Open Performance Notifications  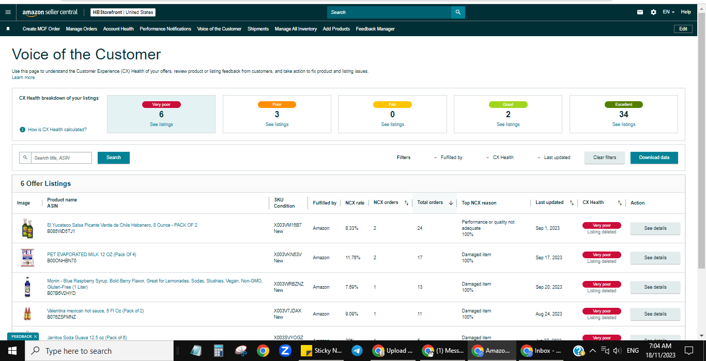pos(165,29)
